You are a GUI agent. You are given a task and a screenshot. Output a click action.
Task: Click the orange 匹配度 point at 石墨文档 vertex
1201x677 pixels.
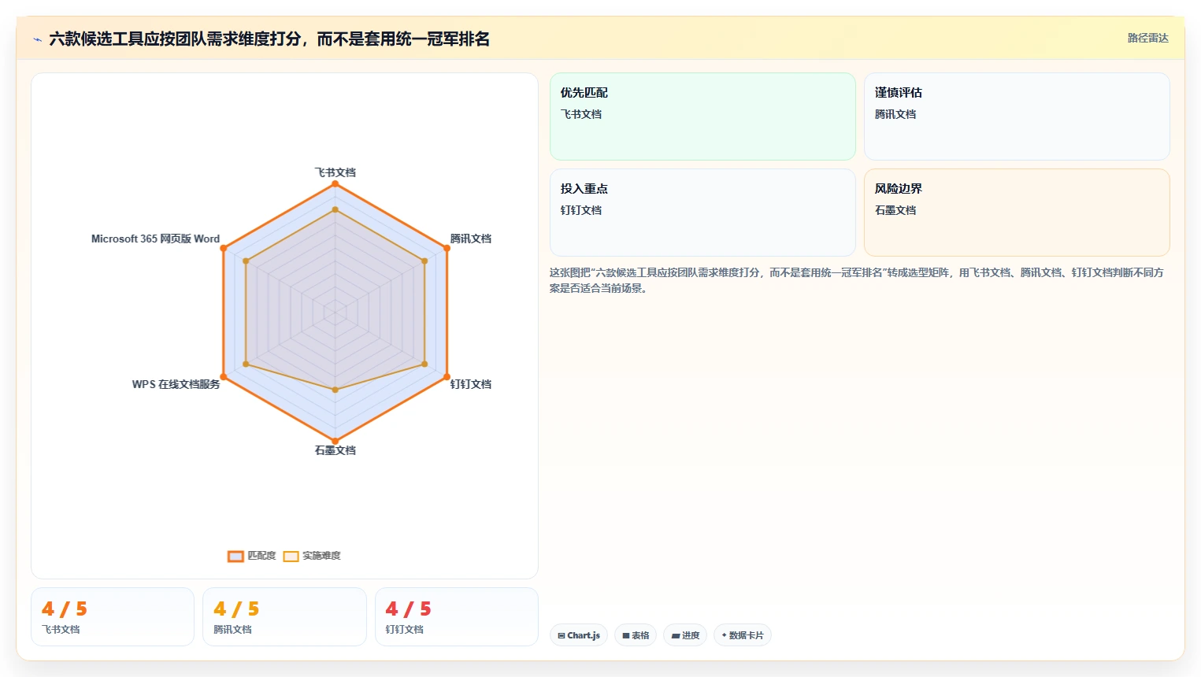coord(335,441)
